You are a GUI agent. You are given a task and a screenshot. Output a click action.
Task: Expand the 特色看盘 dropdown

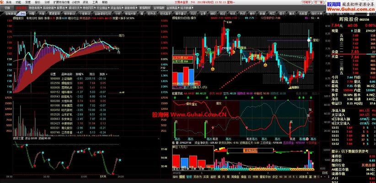click(35, 8)
